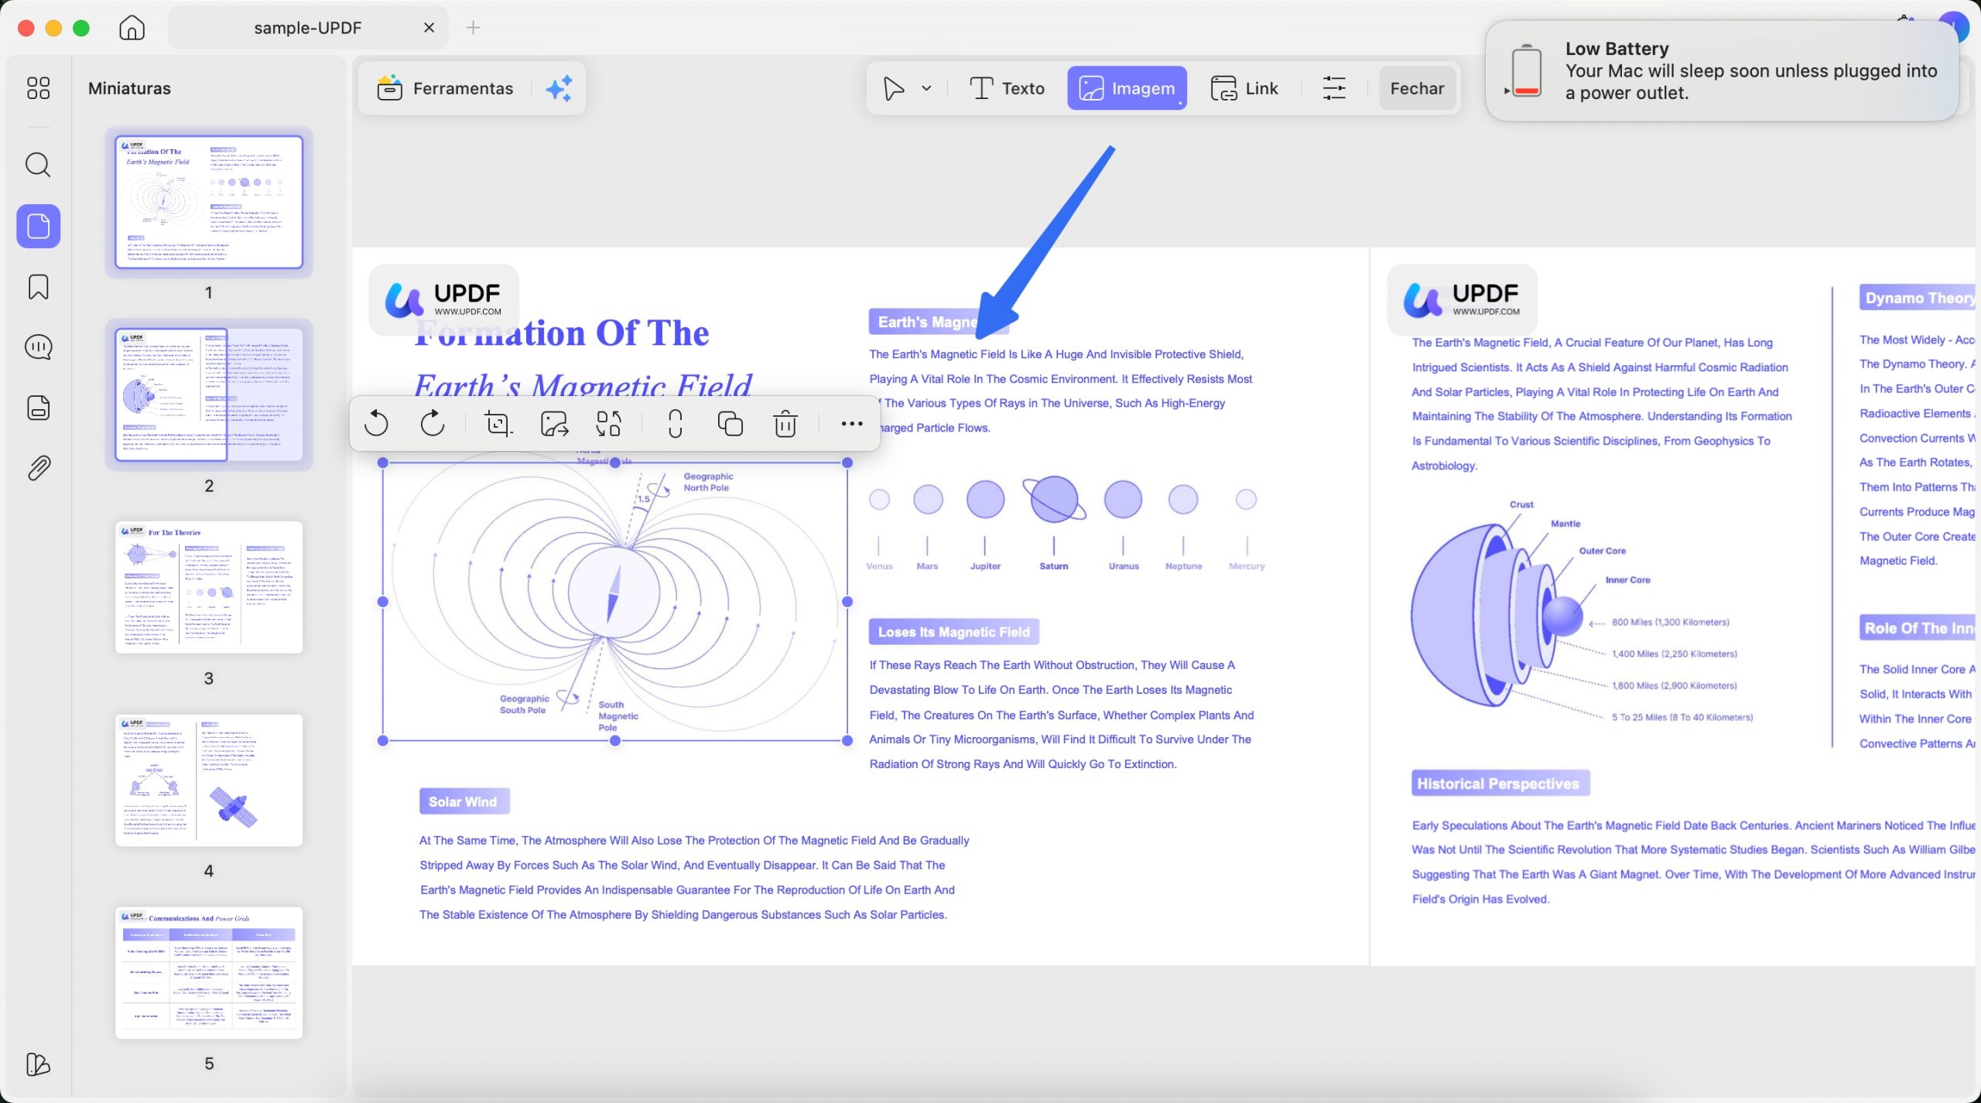The height and width of the screenshot is (1103, 1981).
Task: Click the Earth layers cutaway image
Action: coord(1497,615)
